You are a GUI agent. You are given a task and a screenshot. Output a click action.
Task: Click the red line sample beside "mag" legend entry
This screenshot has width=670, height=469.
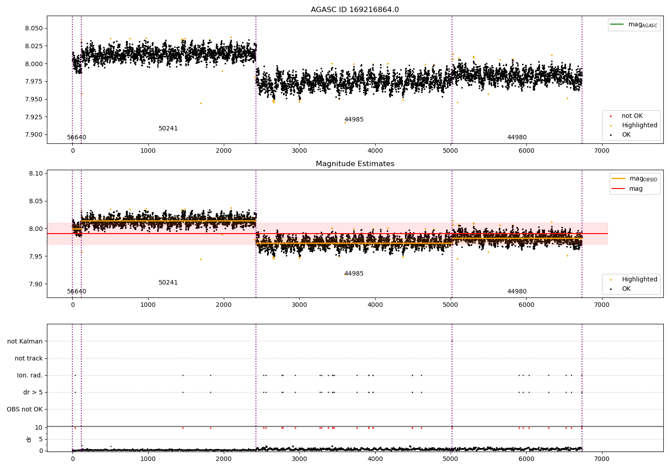click(618, 189)
